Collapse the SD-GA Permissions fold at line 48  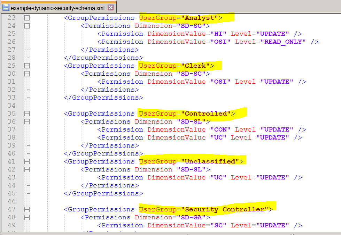click(x=27, y=217)
